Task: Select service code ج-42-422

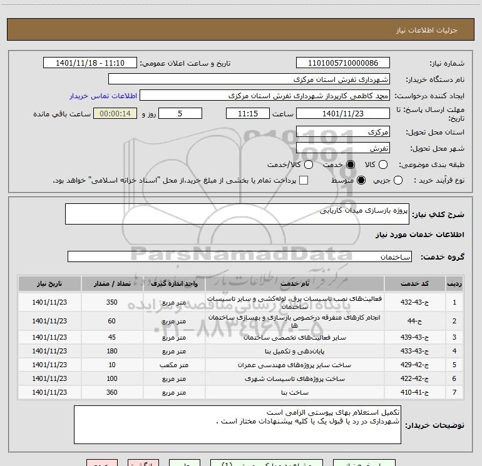Action: pos(414,378)
